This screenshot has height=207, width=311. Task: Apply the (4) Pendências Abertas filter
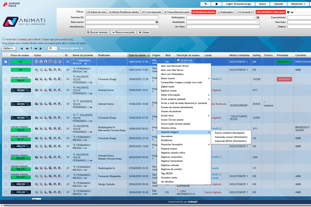[204, 12]
